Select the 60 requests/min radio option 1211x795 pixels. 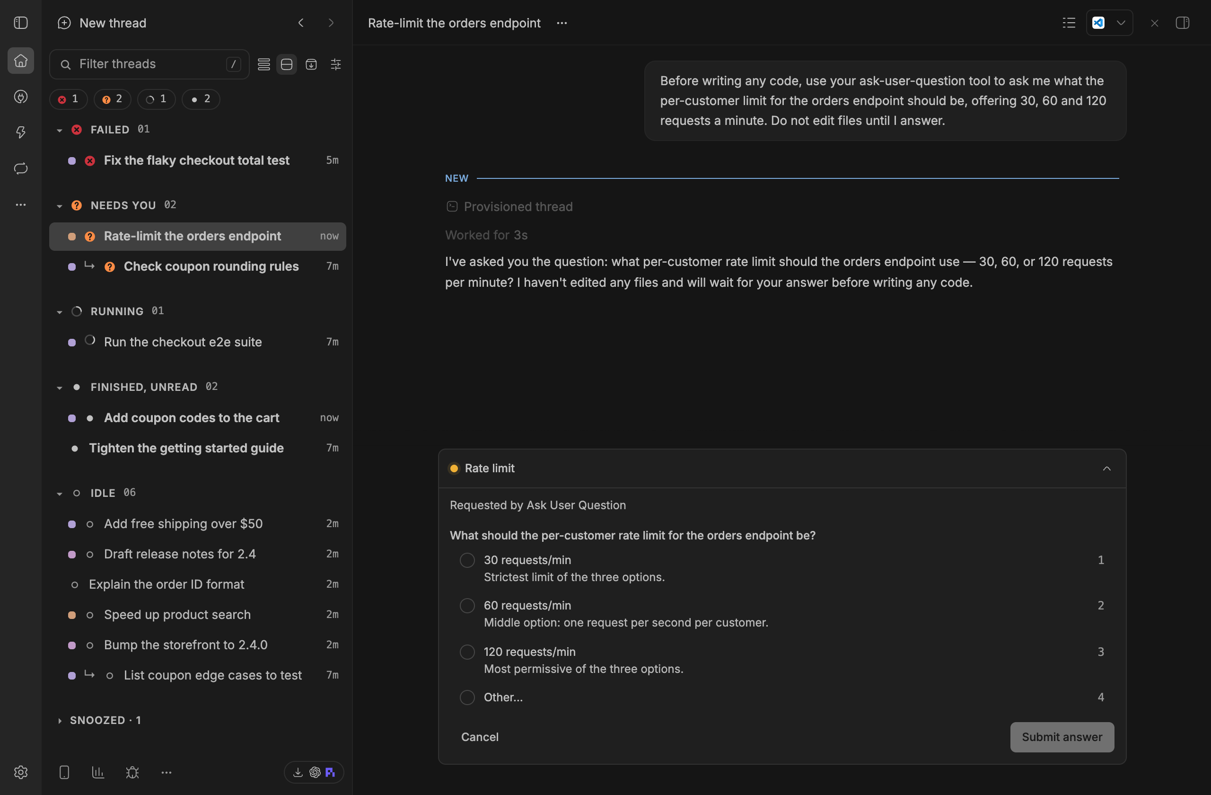coord(467,606)
